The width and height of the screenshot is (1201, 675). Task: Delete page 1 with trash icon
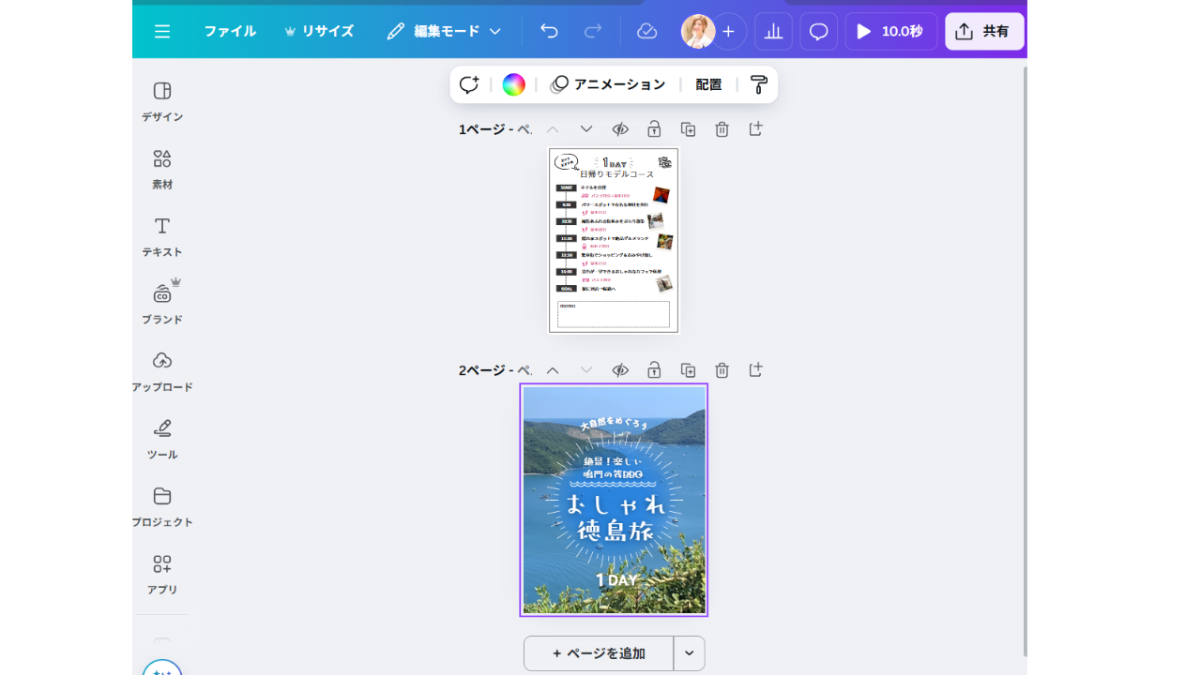coord(722,129)
